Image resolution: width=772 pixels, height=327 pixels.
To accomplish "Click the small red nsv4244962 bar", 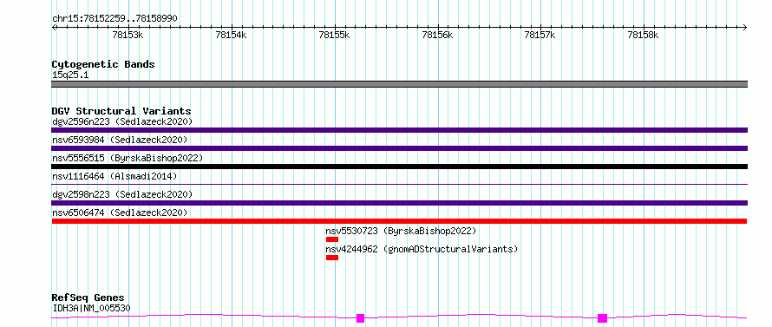I will 332,258.
